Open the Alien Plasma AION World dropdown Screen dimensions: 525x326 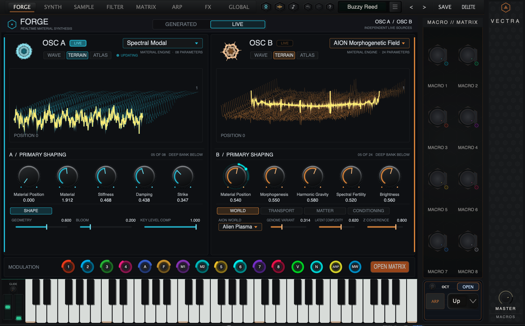coord(240,227)
